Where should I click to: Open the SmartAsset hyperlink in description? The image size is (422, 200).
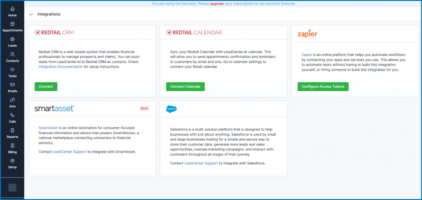[x=49, y=128]
